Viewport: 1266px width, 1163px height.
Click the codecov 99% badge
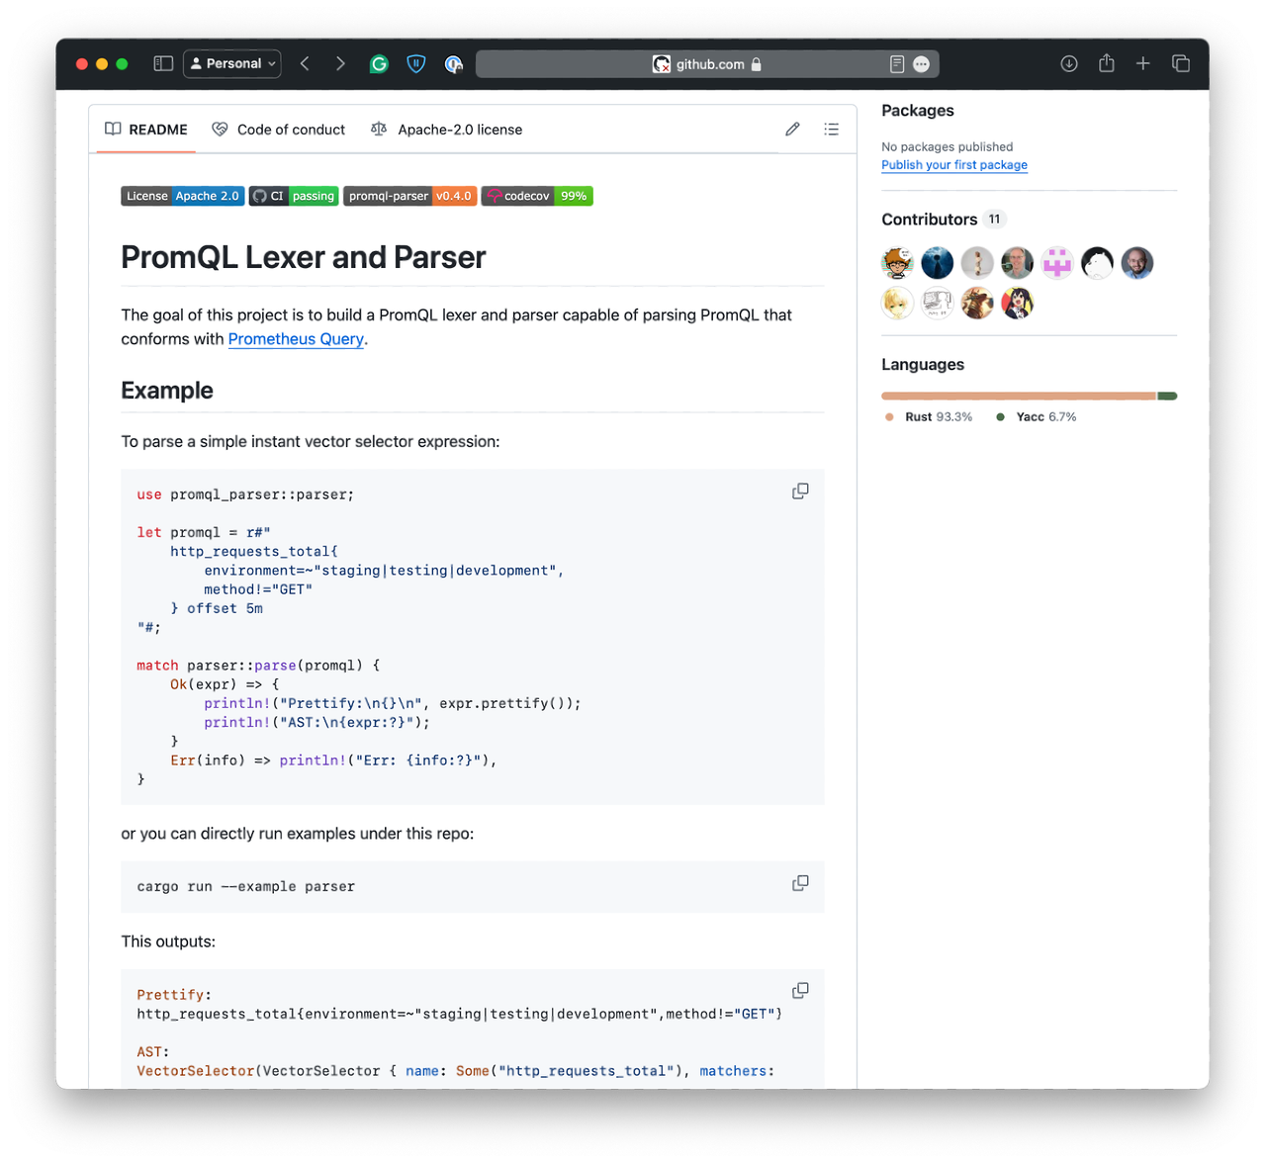[x=537, y=196]
